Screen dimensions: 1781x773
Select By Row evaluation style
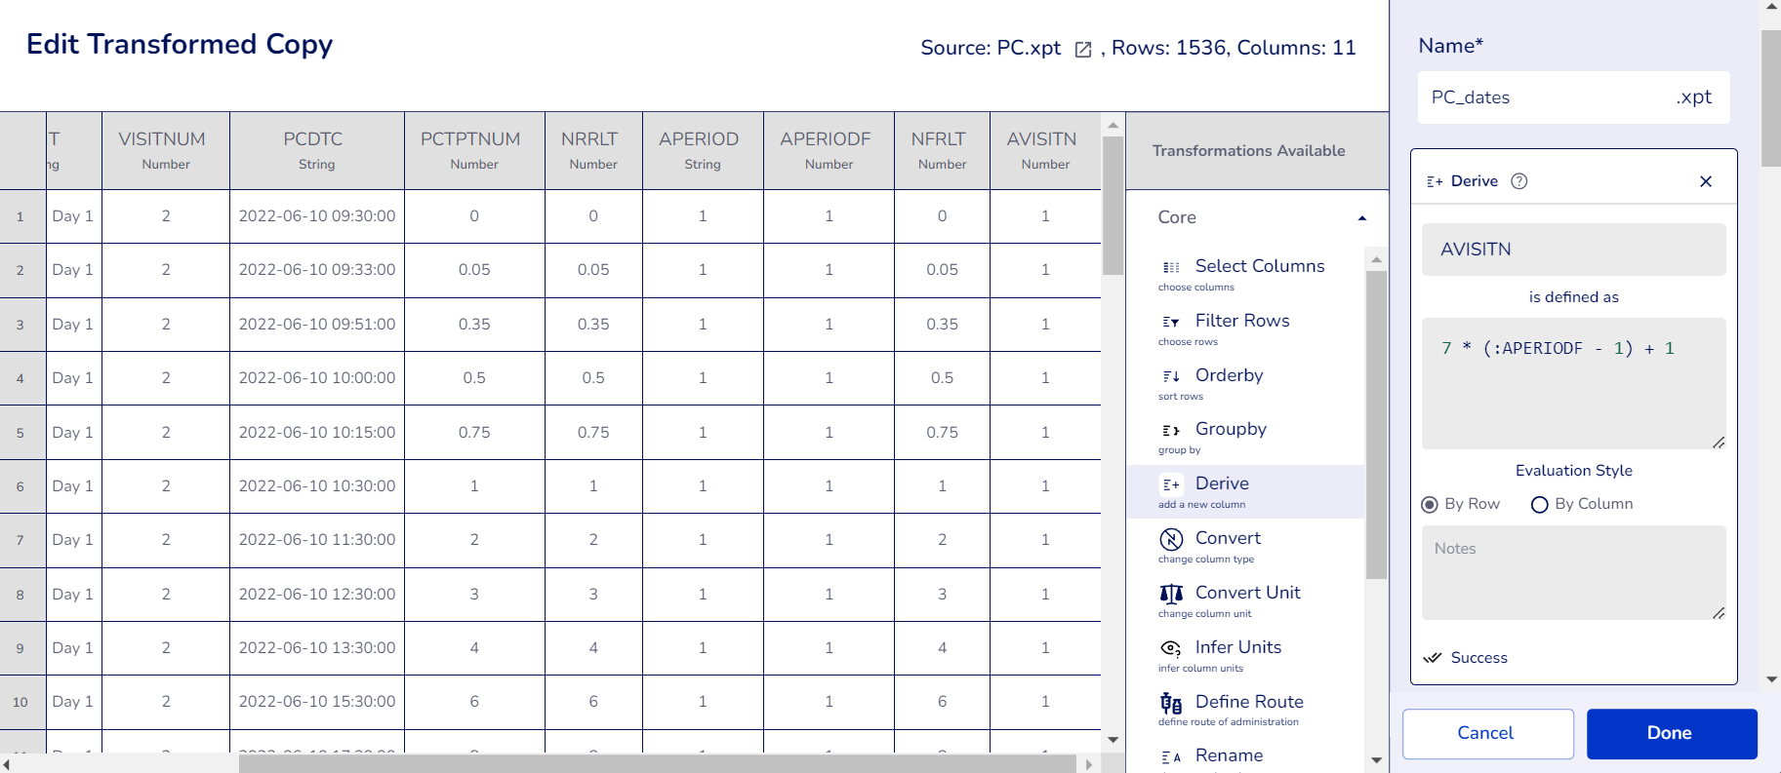(x=1430, y=504)
